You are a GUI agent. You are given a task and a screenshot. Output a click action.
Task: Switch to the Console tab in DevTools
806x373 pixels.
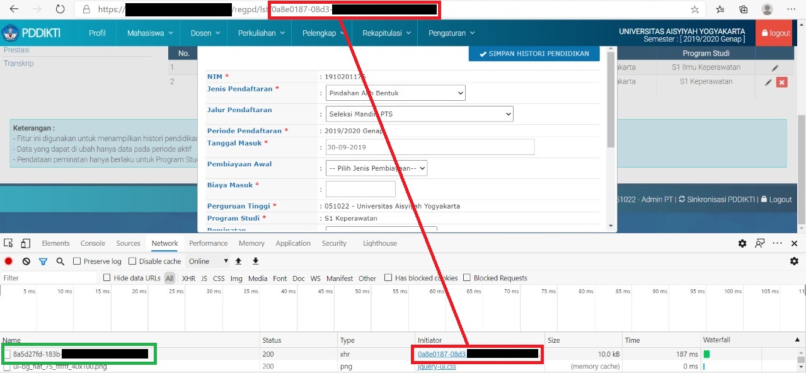93,243
